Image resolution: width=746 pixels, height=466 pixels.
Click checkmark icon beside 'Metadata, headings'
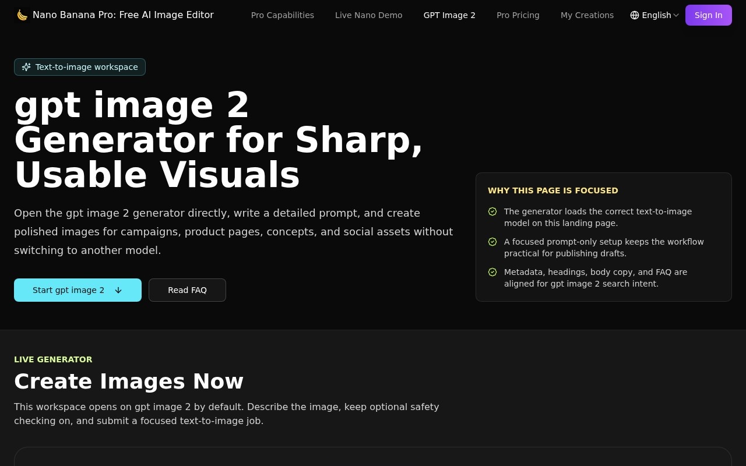click(x=492, y=272)
